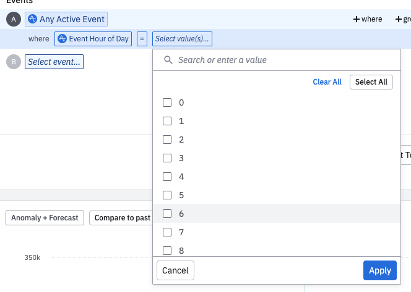Open the equals operator dropdown
This screenshot has width=411, height=292.
(x=142, y=39)
